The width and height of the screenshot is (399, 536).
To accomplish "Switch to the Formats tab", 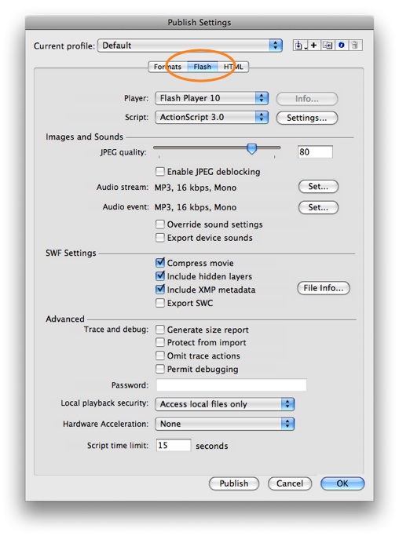I will click(x=167, y=67).
